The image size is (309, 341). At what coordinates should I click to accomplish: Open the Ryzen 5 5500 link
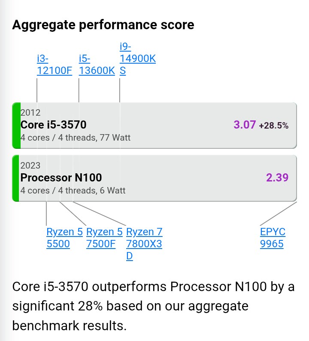64,238
